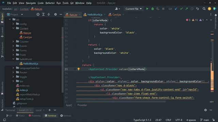
Task: Open Terminal settings gear icon
Action: click(x=205, y=110)
